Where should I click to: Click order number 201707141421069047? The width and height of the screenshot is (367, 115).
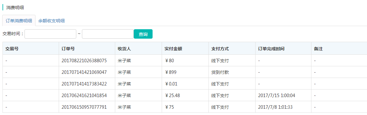coord(84,72)
